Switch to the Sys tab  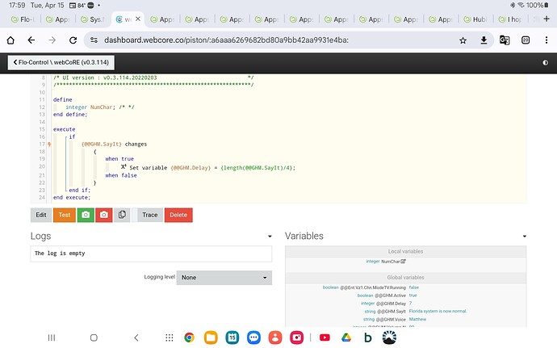(x=92, y=19)
